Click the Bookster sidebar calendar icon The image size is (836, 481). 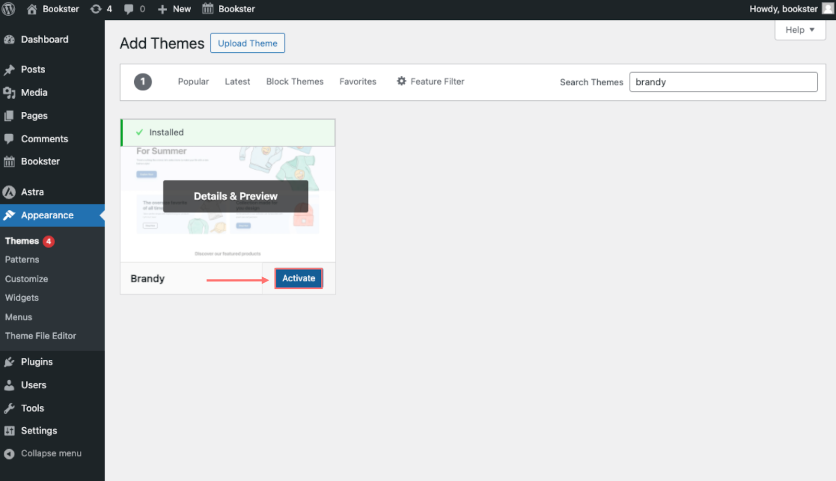tap(9, 161)
